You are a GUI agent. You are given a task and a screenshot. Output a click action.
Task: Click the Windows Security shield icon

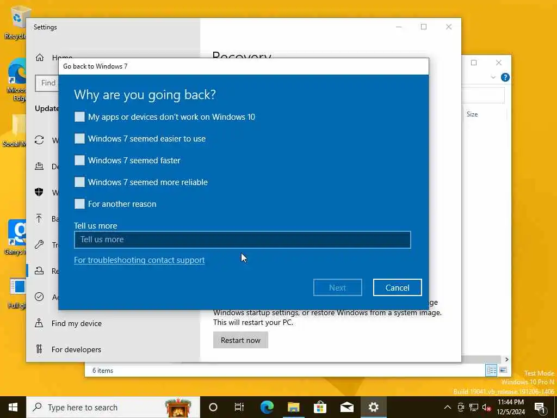pos(39,192)
